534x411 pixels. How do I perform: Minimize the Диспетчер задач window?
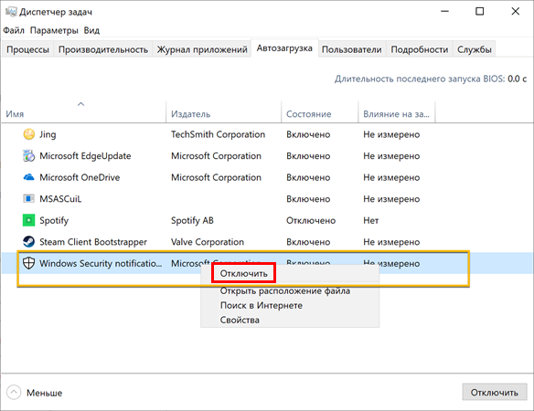tap(444, 11)
